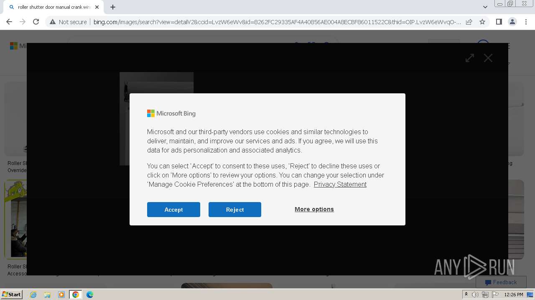Image resolution: width=535 pixels, height=300 pixels.
Task: Open Action Center flag icon
Action: (x=495, y=295)
